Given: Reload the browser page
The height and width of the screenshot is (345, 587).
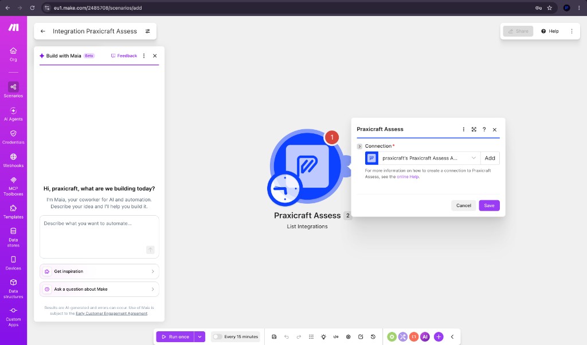Looking at the screenshot, I should click(x=33, y=8).
